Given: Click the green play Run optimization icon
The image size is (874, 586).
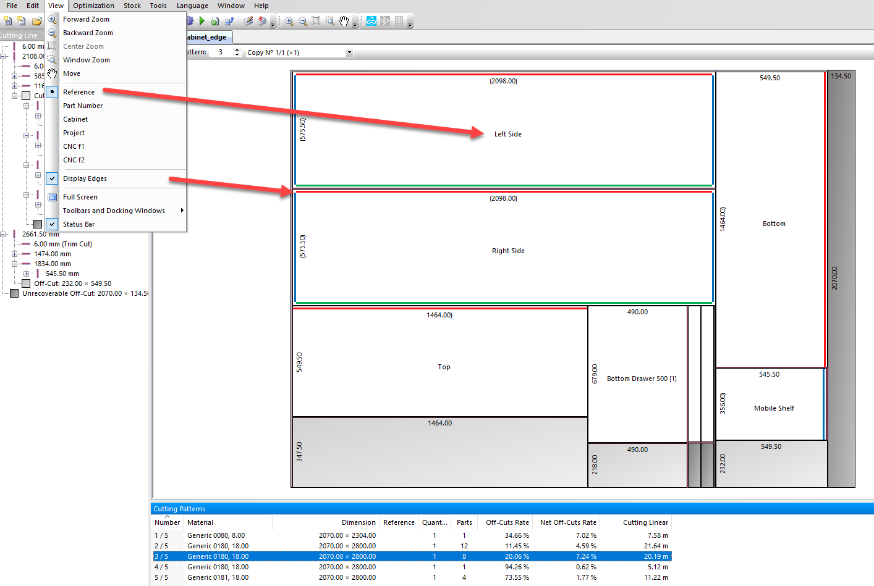Looking at the screenshot, I should [202, 21].
